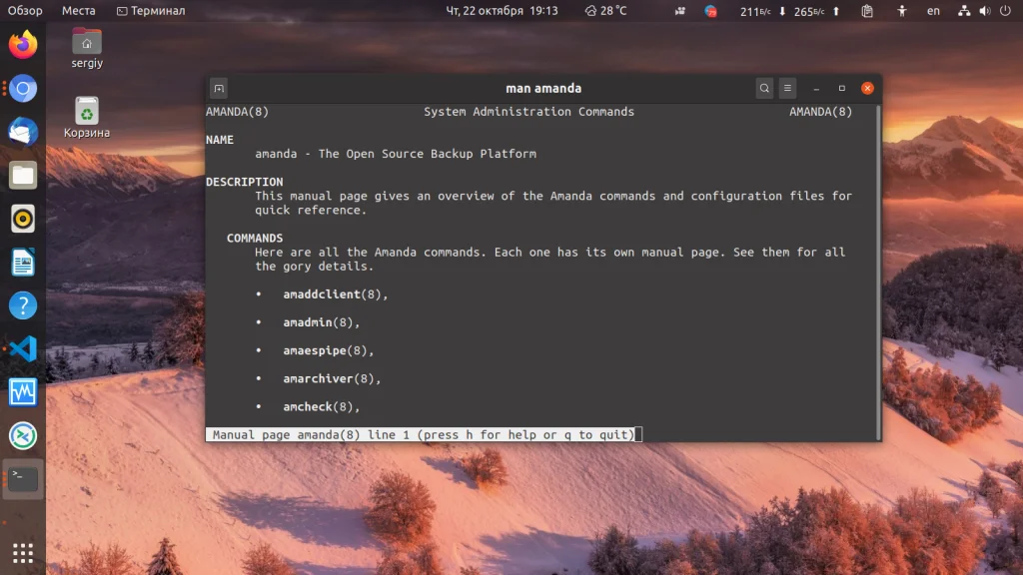The width and height of the screenshot is (1023, 575).
Task: Open the sergiy home folder on desktop
Action: click(87, 48)
